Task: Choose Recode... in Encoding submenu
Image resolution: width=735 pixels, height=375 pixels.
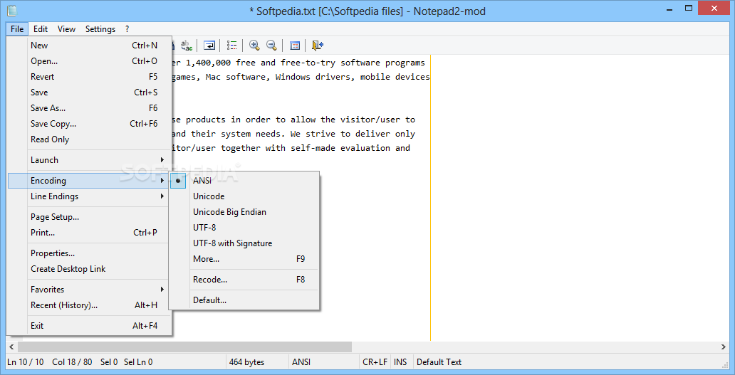Action: click(x=244, y=280)
